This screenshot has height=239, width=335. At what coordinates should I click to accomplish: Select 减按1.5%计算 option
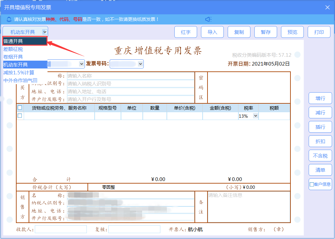(x=19, y=72)
